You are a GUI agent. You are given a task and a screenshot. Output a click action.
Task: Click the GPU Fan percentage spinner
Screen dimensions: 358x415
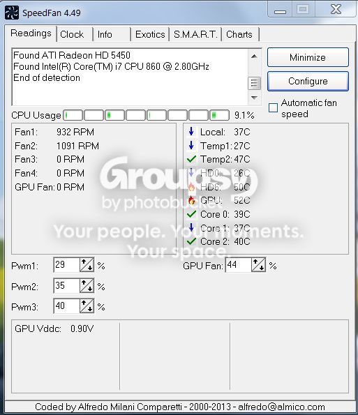(258, 264)
